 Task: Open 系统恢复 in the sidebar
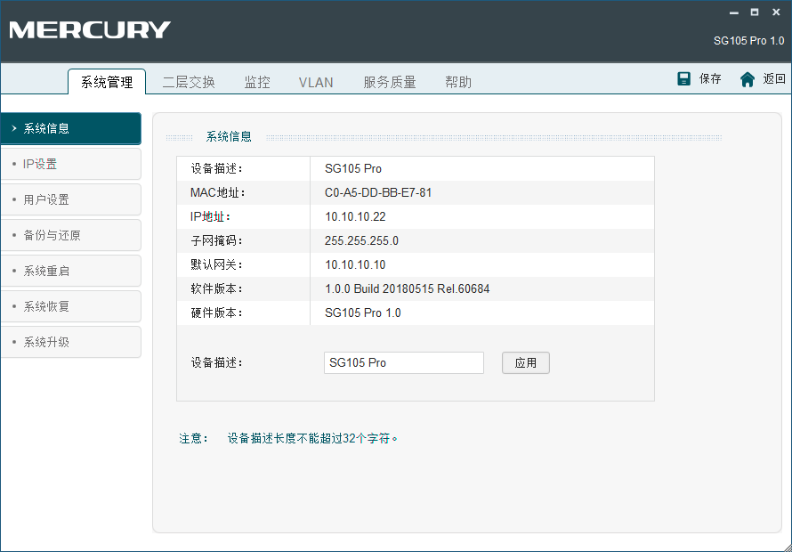(70, 306)
